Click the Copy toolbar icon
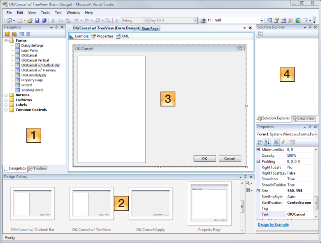The image size is (321, 243). (60, 20)
